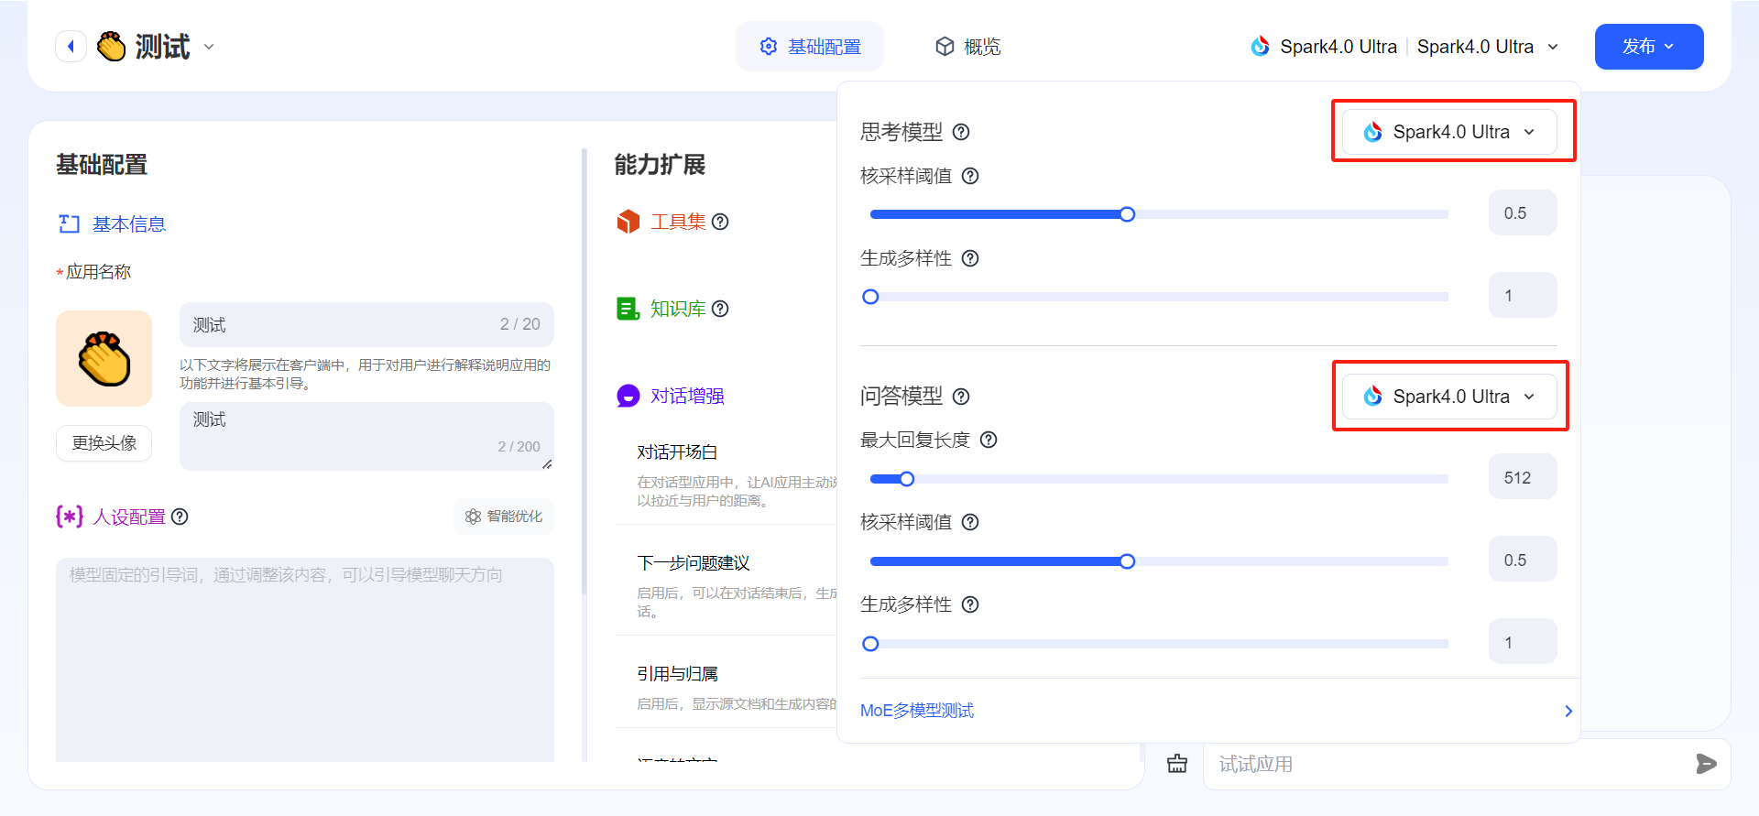Click the 对话增强 chat bubble icon
This screenshot has height=816, width=1759.
pos(628,396)
